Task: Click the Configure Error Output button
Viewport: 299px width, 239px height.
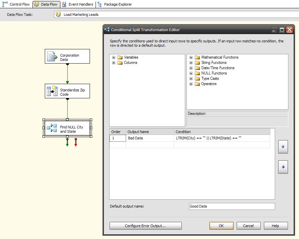Action: 145,226
